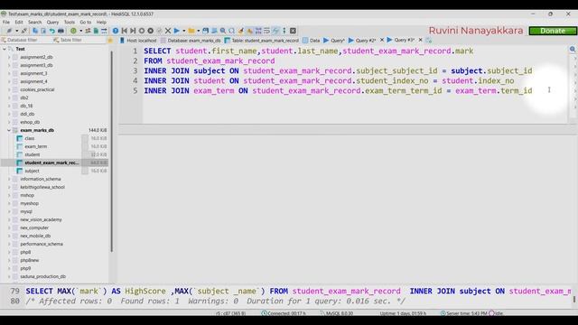Expand the mysql database node

(x=9, y=211)
